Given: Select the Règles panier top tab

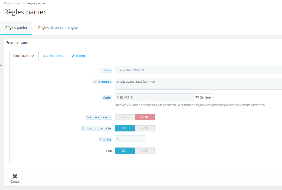Looking at the screenshot, I should [x=16, y=28].
